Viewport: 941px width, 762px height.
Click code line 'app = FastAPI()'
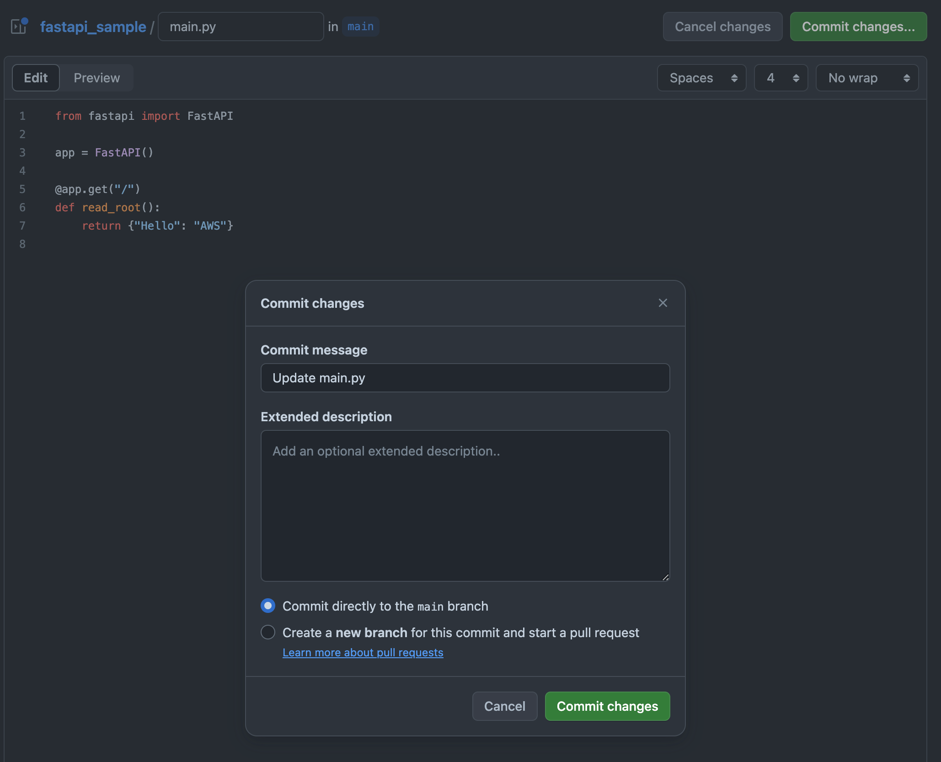pyautogui.click(x=104, y=153)
